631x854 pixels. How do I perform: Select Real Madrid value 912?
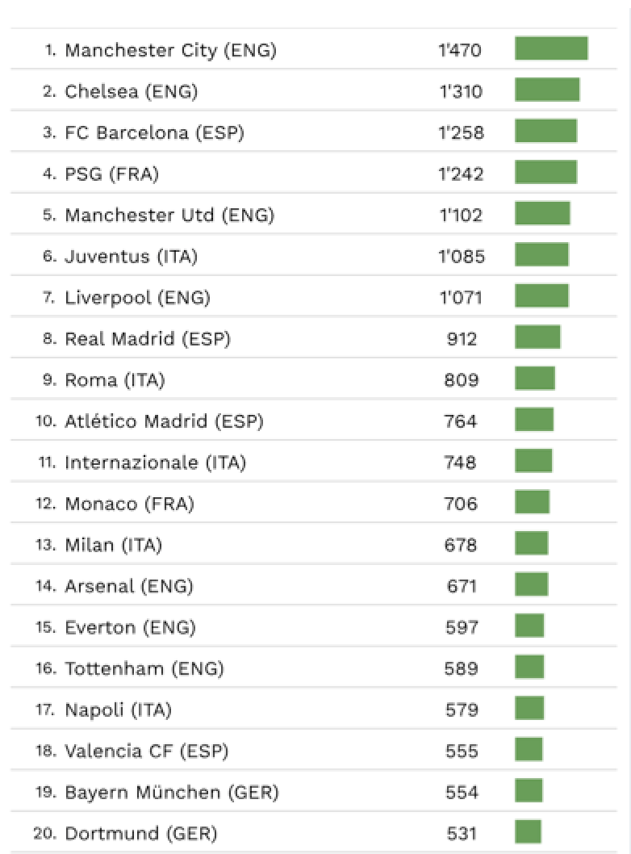click(462, 339)
